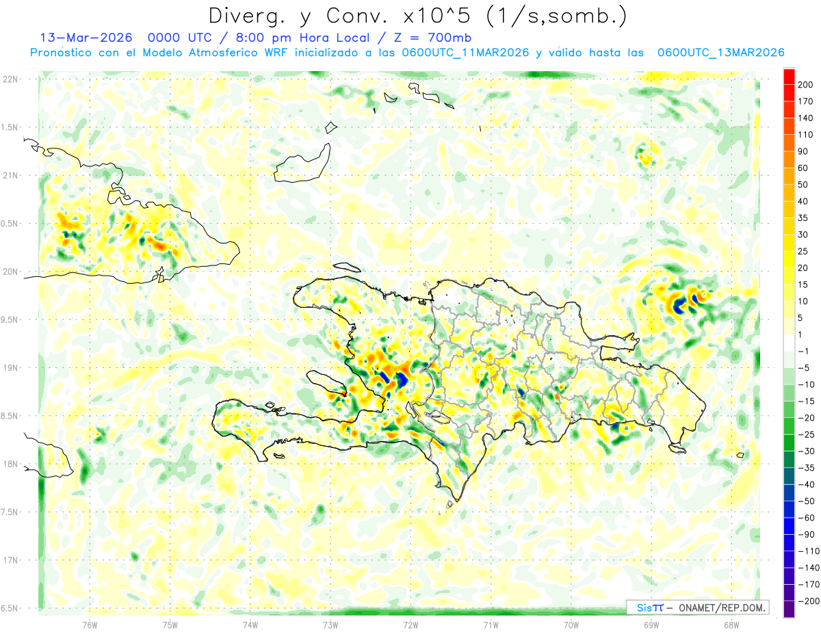Click the "21N" latitude axis label
Image resolution: width=821 pixels, height=634 pixels.
click(10, 176)
